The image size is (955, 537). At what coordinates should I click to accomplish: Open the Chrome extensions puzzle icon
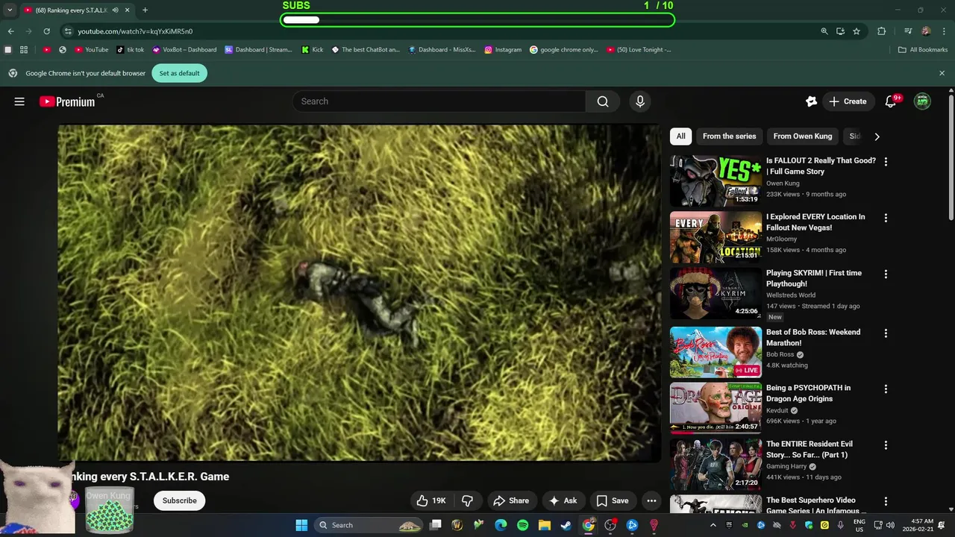pyautogui.click(x=881, y=31)
